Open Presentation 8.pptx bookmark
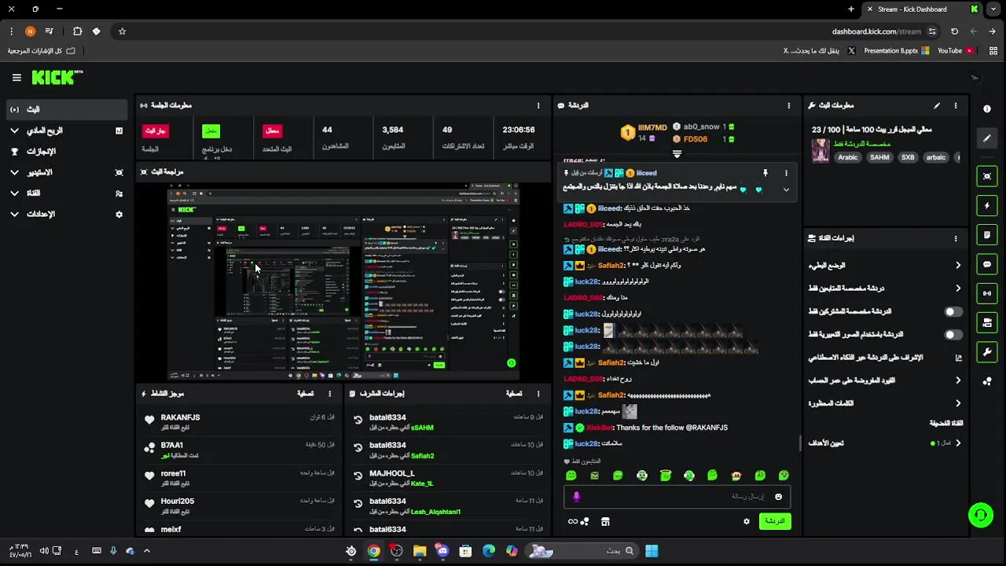Screen dimensions: 1006x566 click(x=896, y=50)
